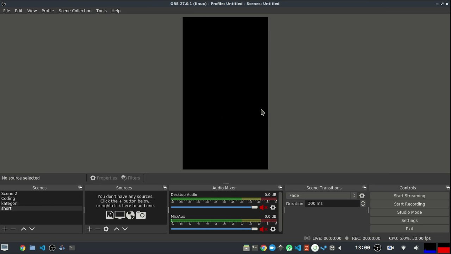Image resolution: width=451 pixels, height=254 pixels.
Task: Move the source up in the Sources toolbar
Action: pos(117,229)
